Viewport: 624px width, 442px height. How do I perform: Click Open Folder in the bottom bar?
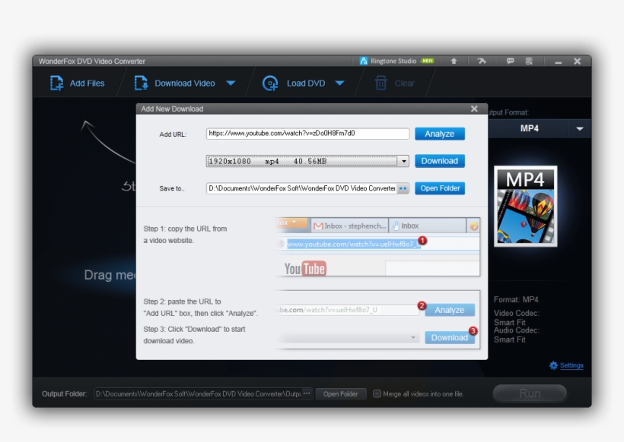coord(341,394)
